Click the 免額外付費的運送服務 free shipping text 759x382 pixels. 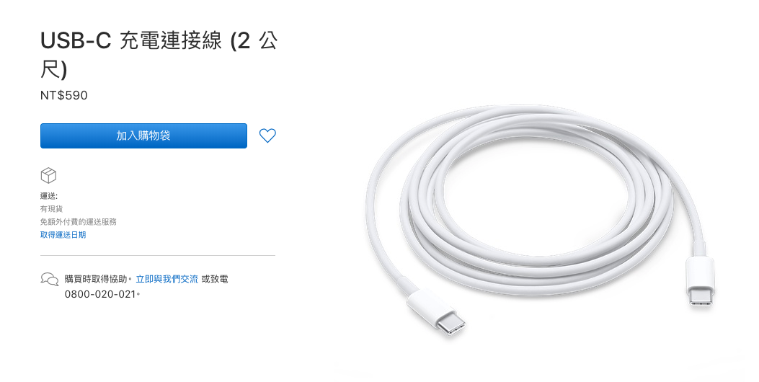click(79, 222)
